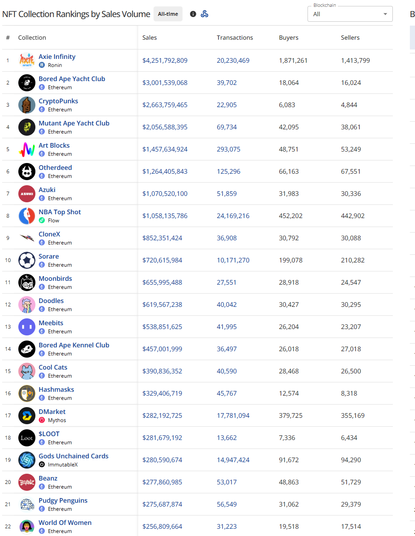Click the CloneX collection logo
Viewport: 415px width, 536px height.
tap(27, 238)
